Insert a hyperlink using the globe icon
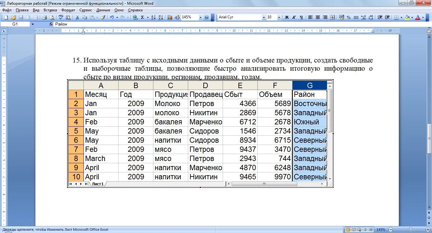Image resolution: width=432 pixels, height=233 pixels. tap(135, 17)
